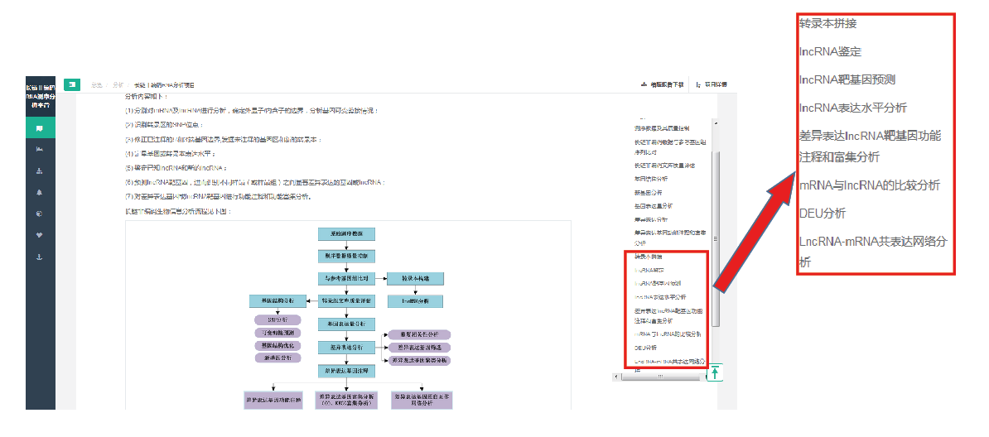Select 基因表达量分析 in the contents list

click(x=654, y=205)
